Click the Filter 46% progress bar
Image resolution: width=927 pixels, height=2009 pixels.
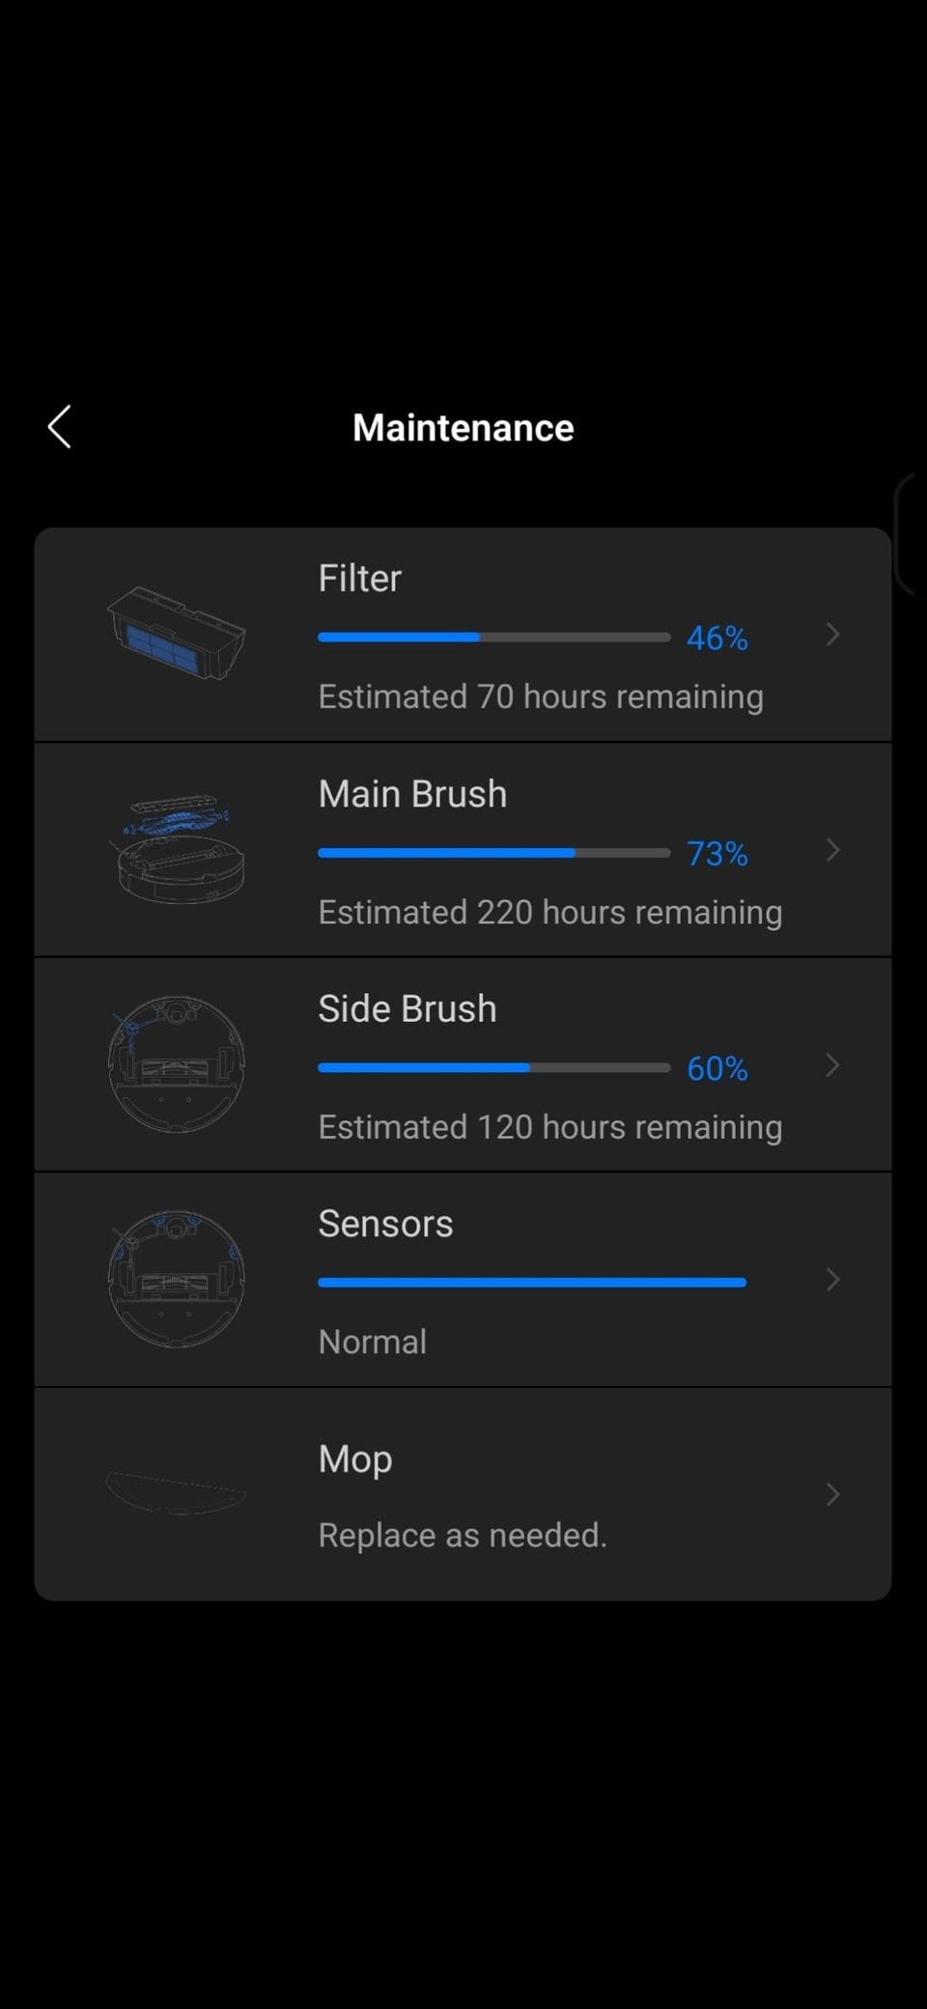click(493, 637)
